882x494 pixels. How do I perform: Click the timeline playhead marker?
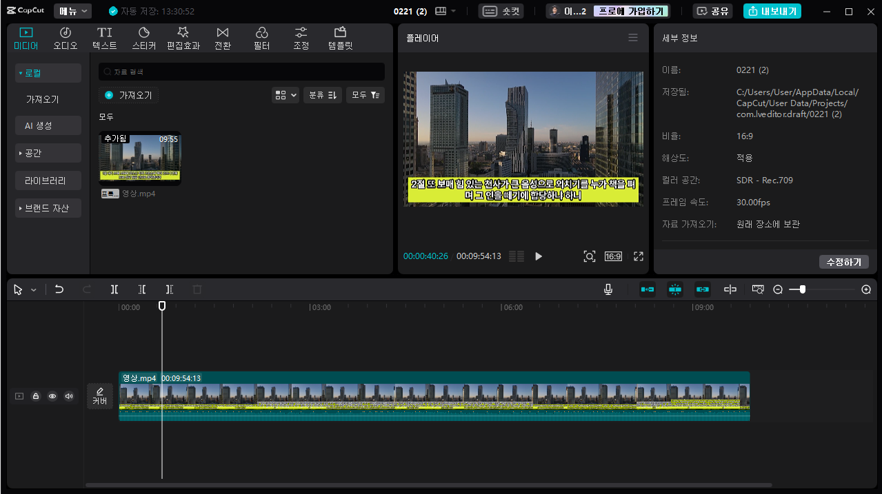(x=162, y=305)
